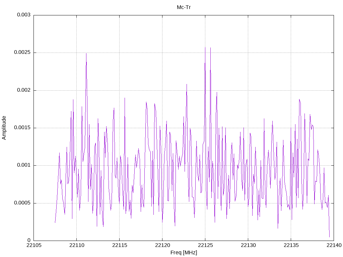Click x-axis tick label 22140
343x257 pixels.
(x=334, y=245)
